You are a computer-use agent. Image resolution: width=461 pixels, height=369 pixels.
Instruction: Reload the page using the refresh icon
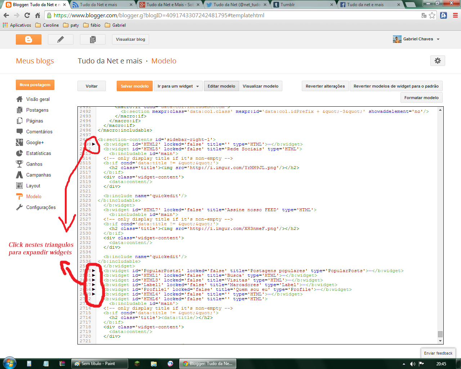pyautogui.click(x=27, y=15)
